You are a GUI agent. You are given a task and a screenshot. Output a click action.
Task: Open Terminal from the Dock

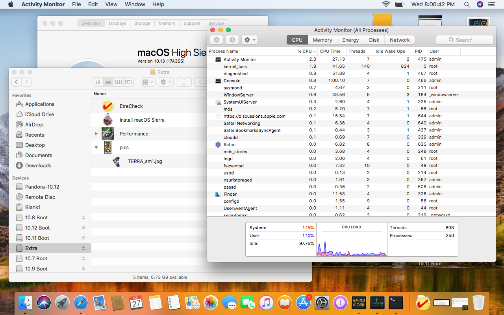click(396, 302)
